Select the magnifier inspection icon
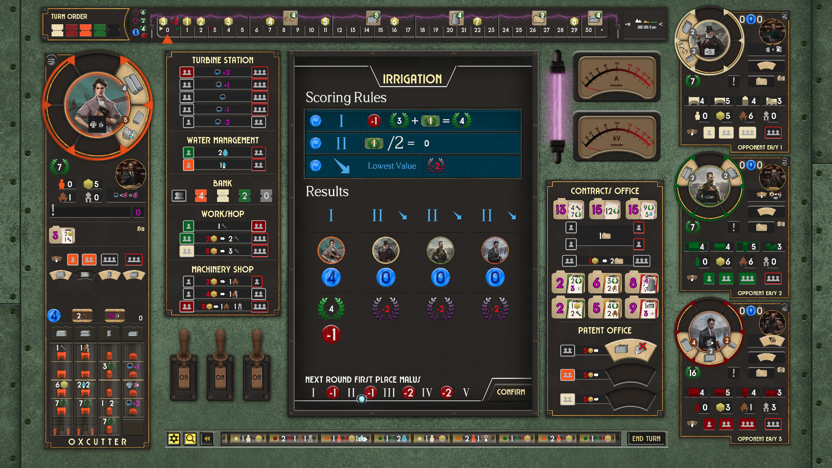Viewport: 832px width, 468px height. pyautogui.click(x=190, y=439)
